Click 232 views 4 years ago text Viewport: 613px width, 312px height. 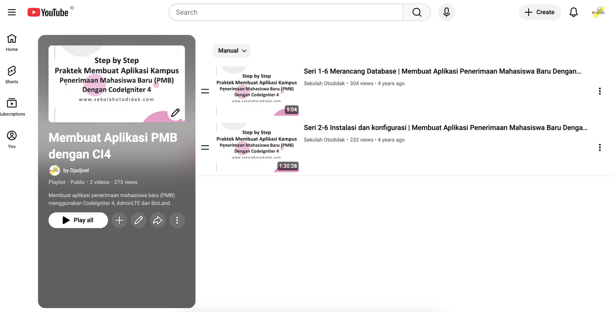[377, 140]
